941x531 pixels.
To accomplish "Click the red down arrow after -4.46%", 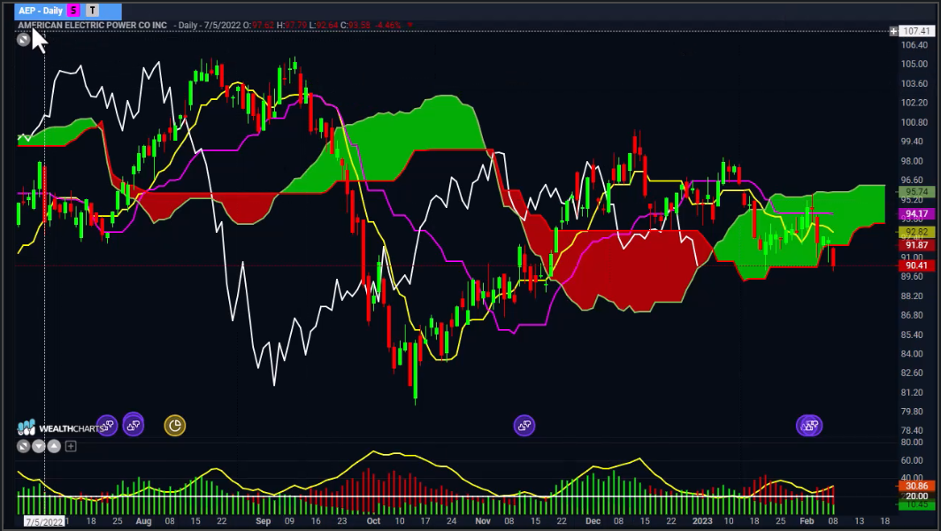I will pyautogui.click(x=409, y=26).
